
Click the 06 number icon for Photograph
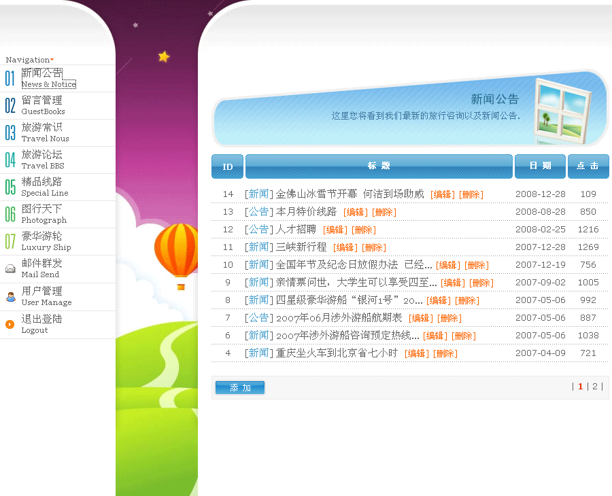click(10, 215)
